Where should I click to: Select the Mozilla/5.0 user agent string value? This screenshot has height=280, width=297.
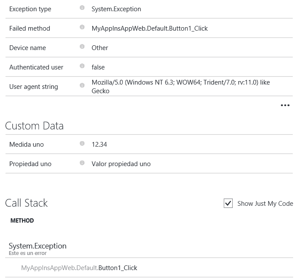coord(181,87)
